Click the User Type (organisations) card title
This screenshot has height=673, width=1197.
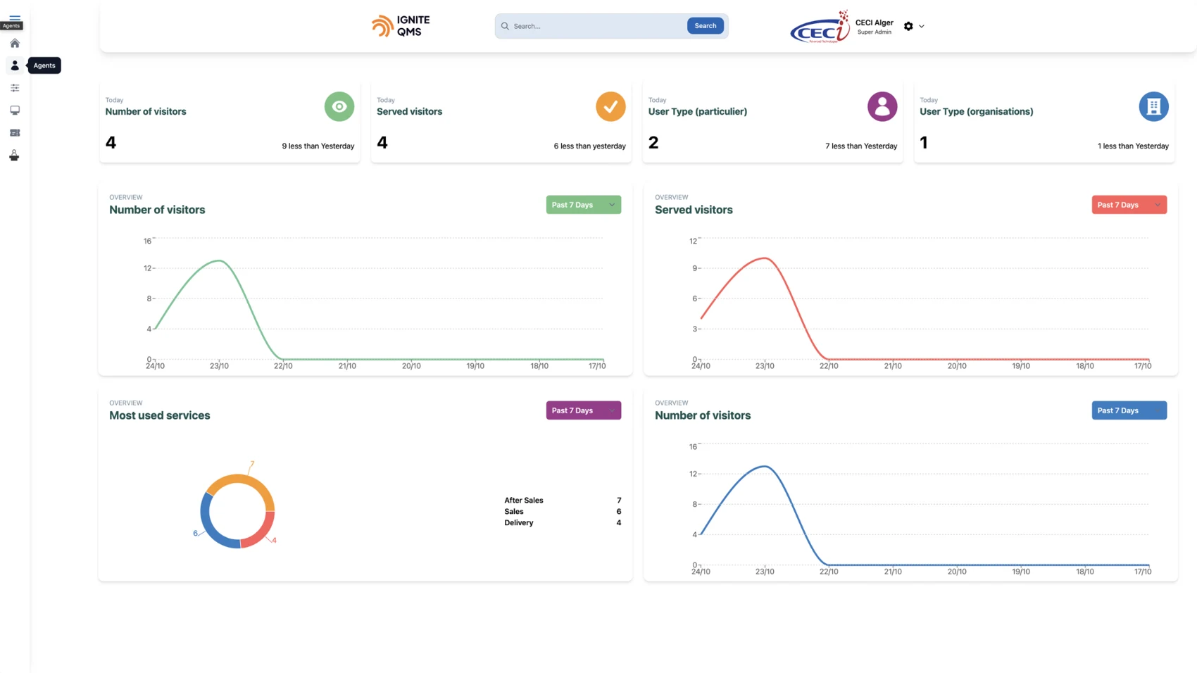click(976, 111)
